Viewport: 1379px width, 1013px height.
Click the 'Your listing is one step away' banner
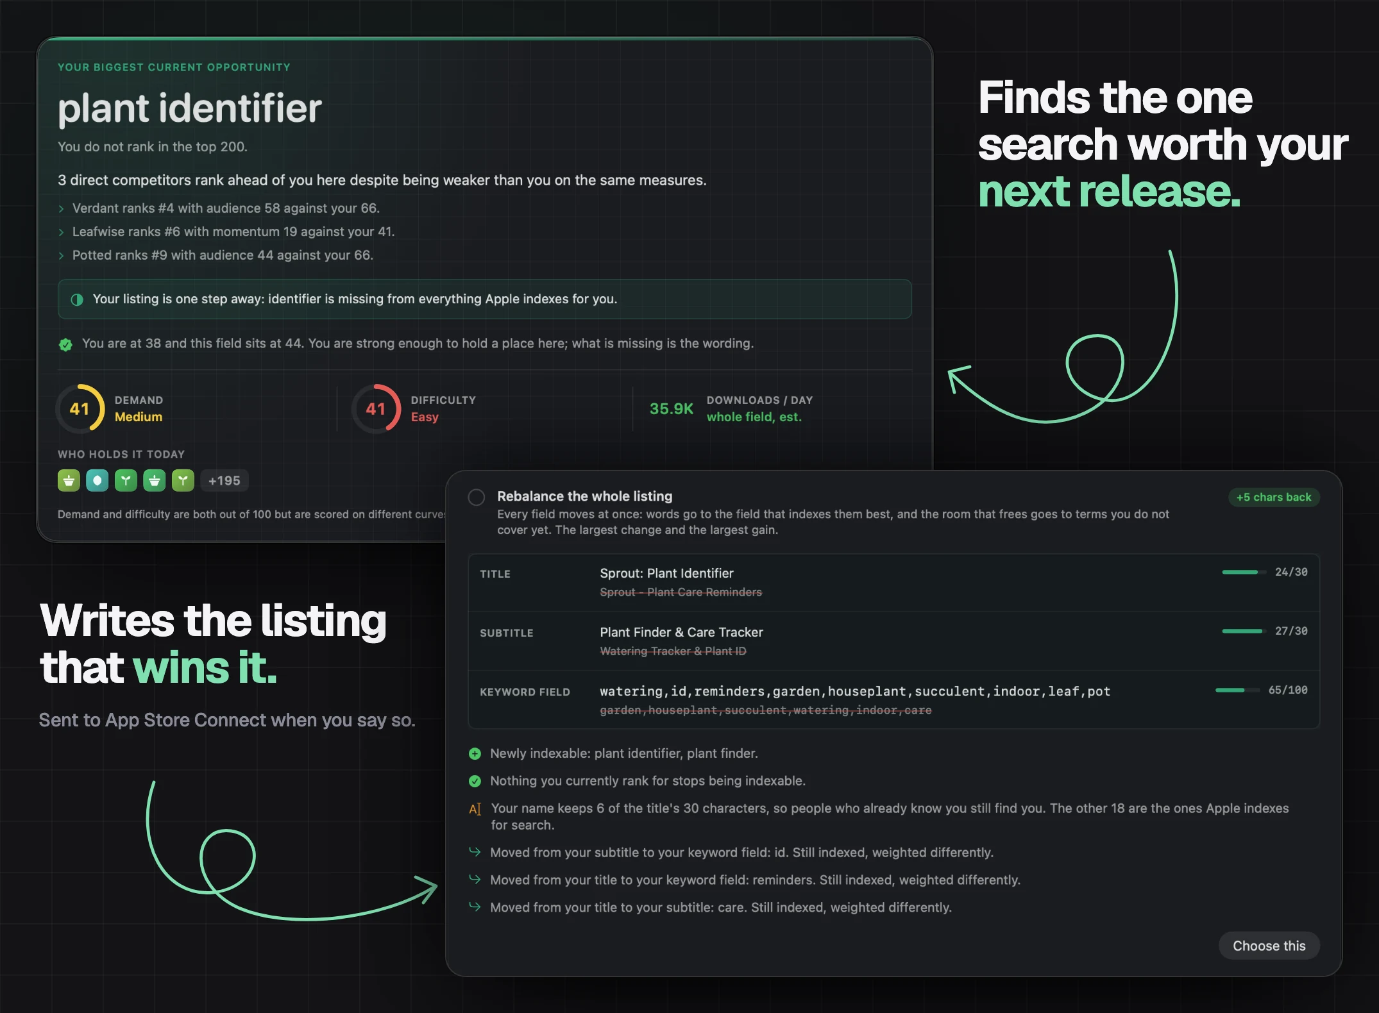(484, 299)
